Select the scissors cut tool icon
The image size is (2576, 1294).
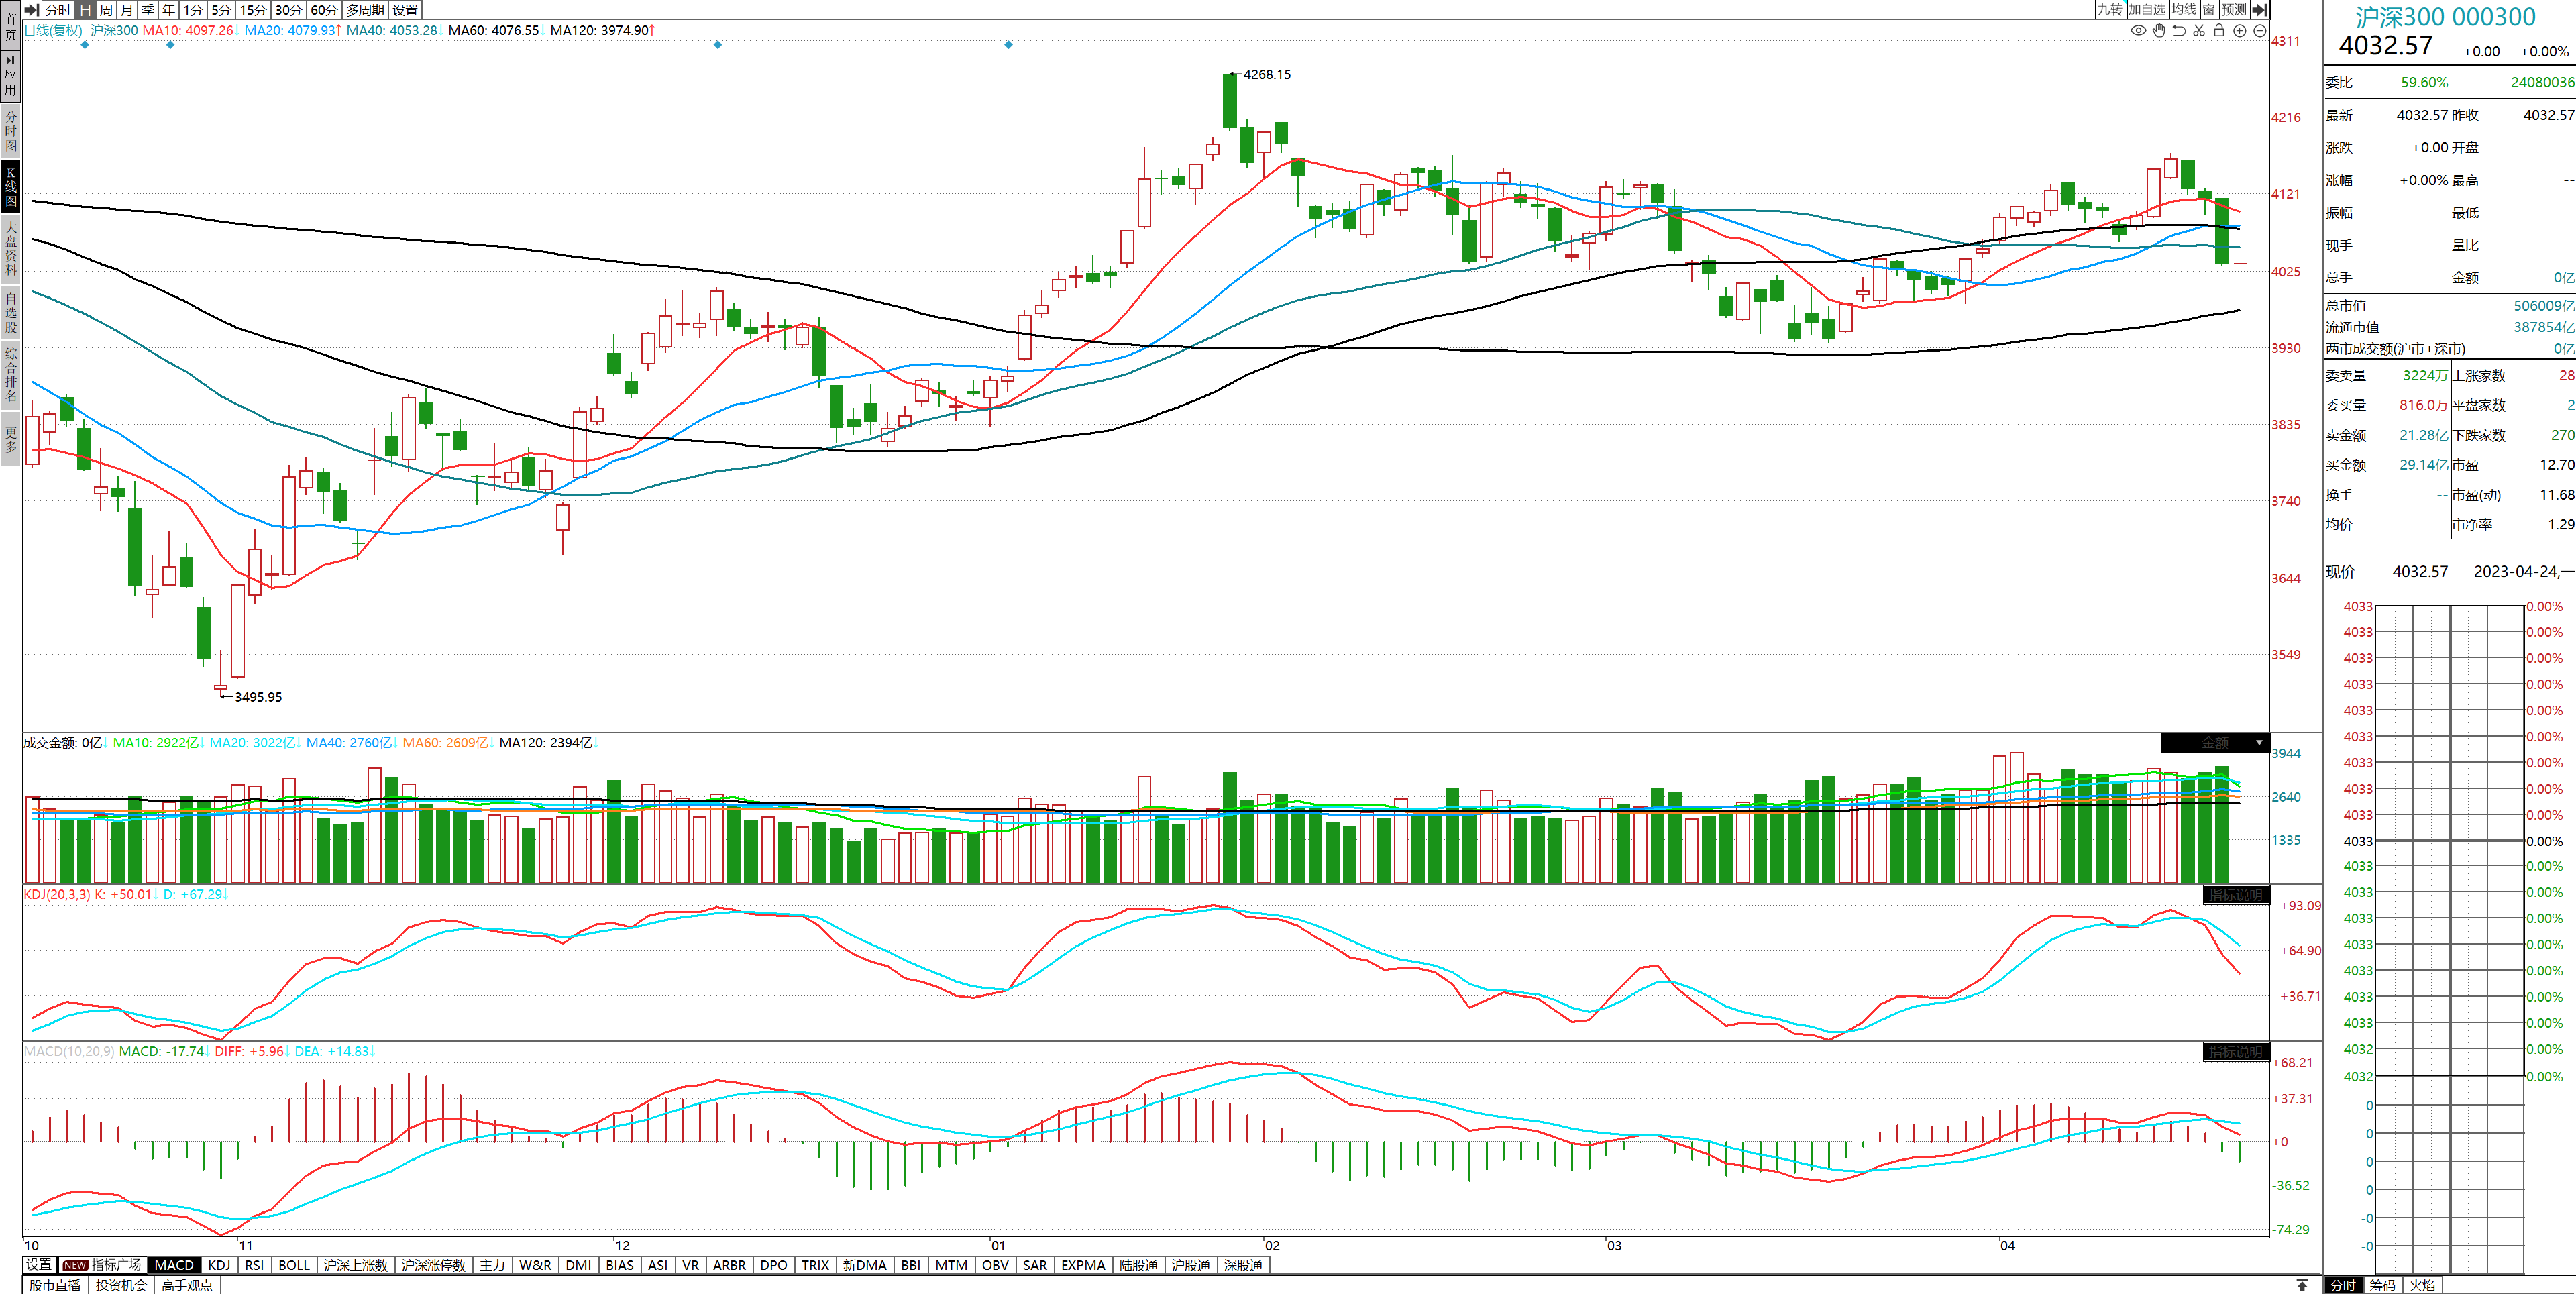2199,30
